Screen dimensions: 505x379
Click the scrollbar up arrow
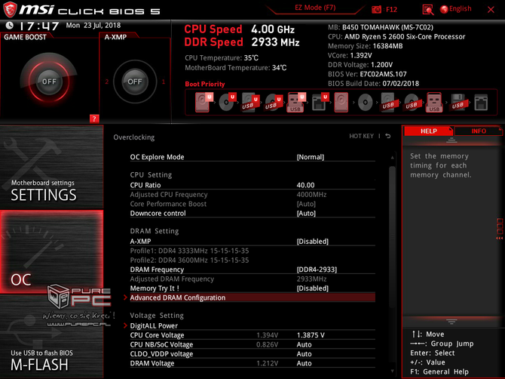(392, 158)
